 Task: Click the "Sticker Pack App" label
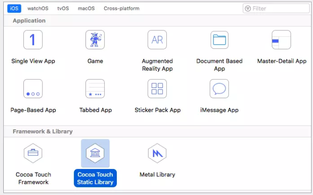157,110
